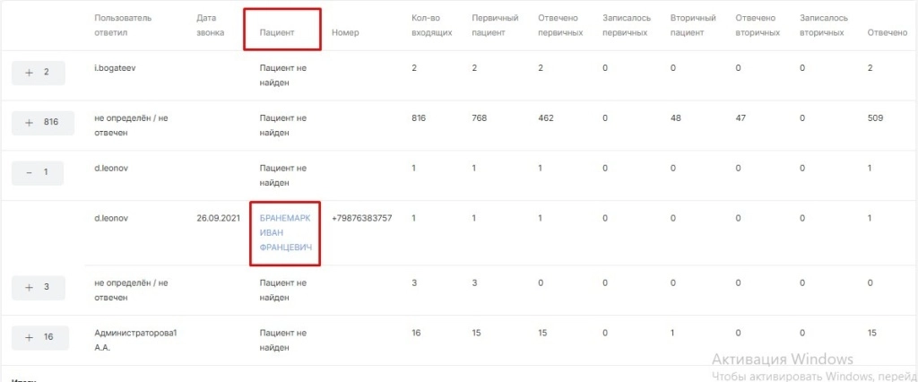Select the Дата звонка column header
Viewport: 918px width, 382px height.
tap(212, 25)
